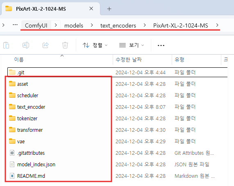Select the vae folder icon

coord(12,141)
